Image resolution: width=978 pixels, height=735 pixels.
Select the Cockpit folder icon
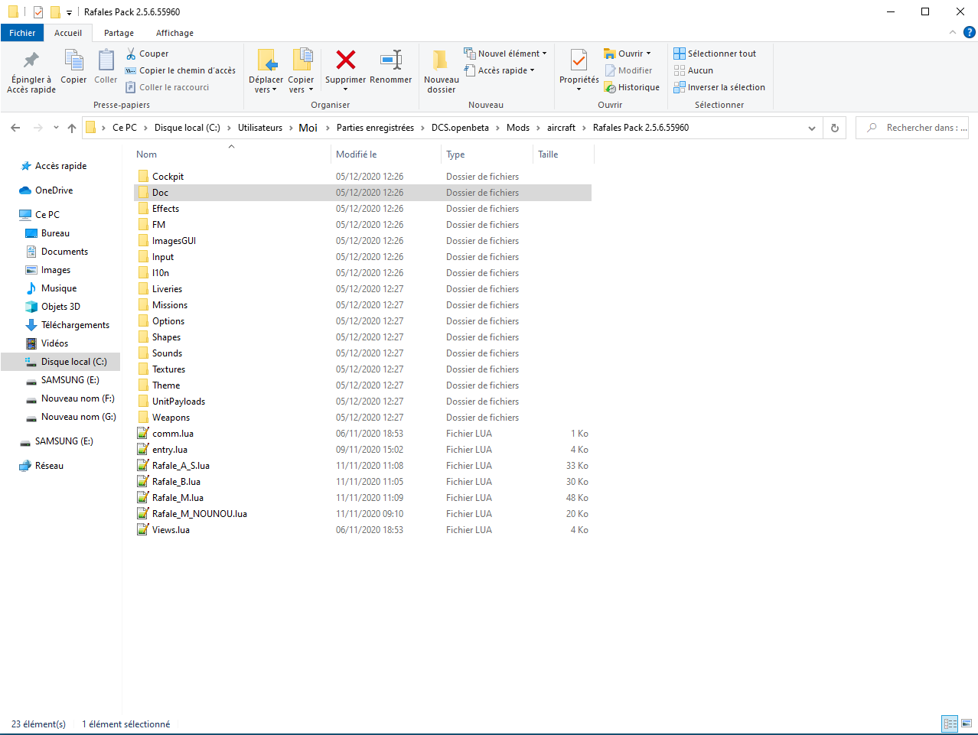pyautogui.click(x=143, y=177)
